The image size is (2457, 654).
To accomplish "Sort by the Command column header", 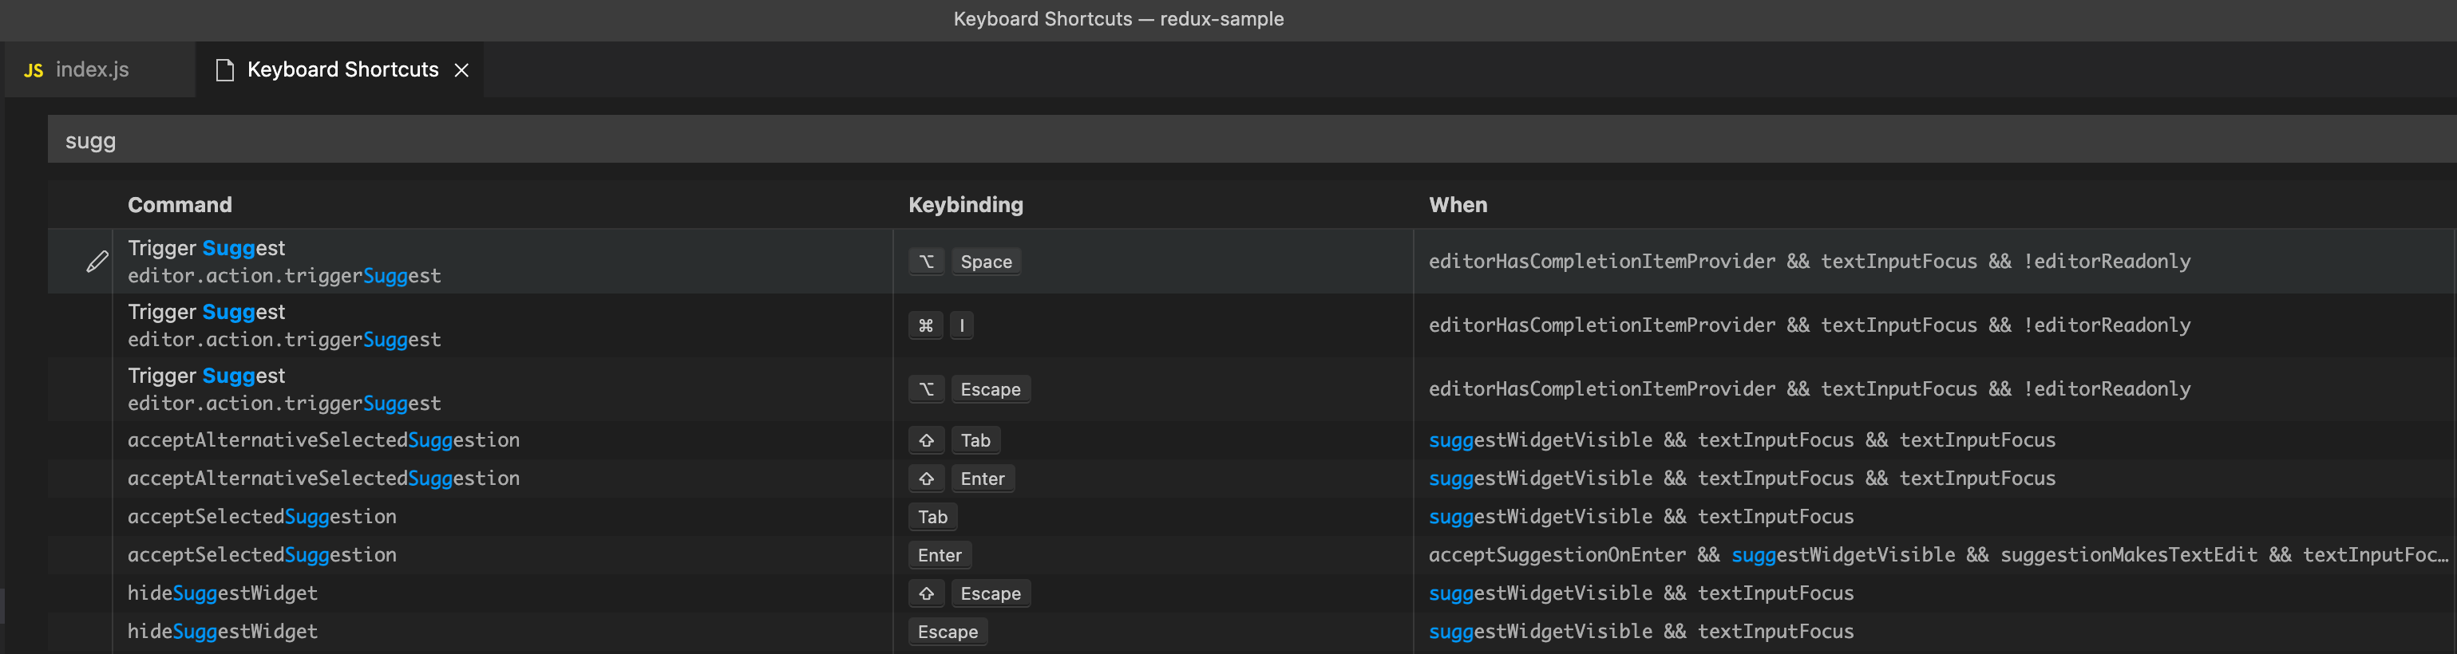I will pyautogui.click(x=180, y=205).
